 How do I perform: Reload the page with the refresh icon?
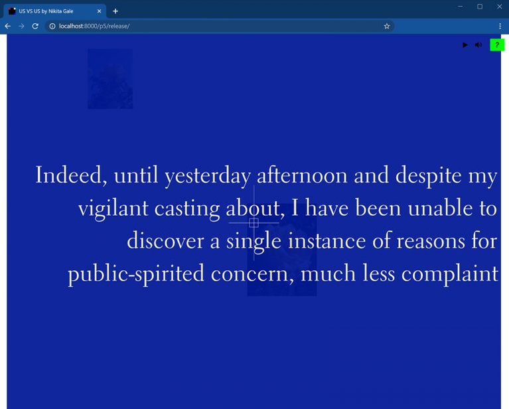(x=35, y=26)
